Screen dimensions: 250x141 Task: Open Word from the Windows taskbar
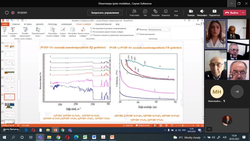[x=94, y=137]
